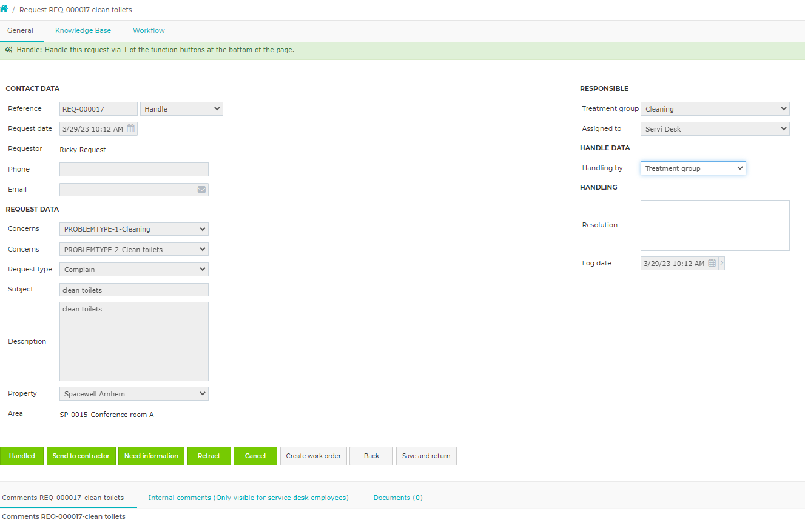Open the Handle status dropdown

point(181,109)
